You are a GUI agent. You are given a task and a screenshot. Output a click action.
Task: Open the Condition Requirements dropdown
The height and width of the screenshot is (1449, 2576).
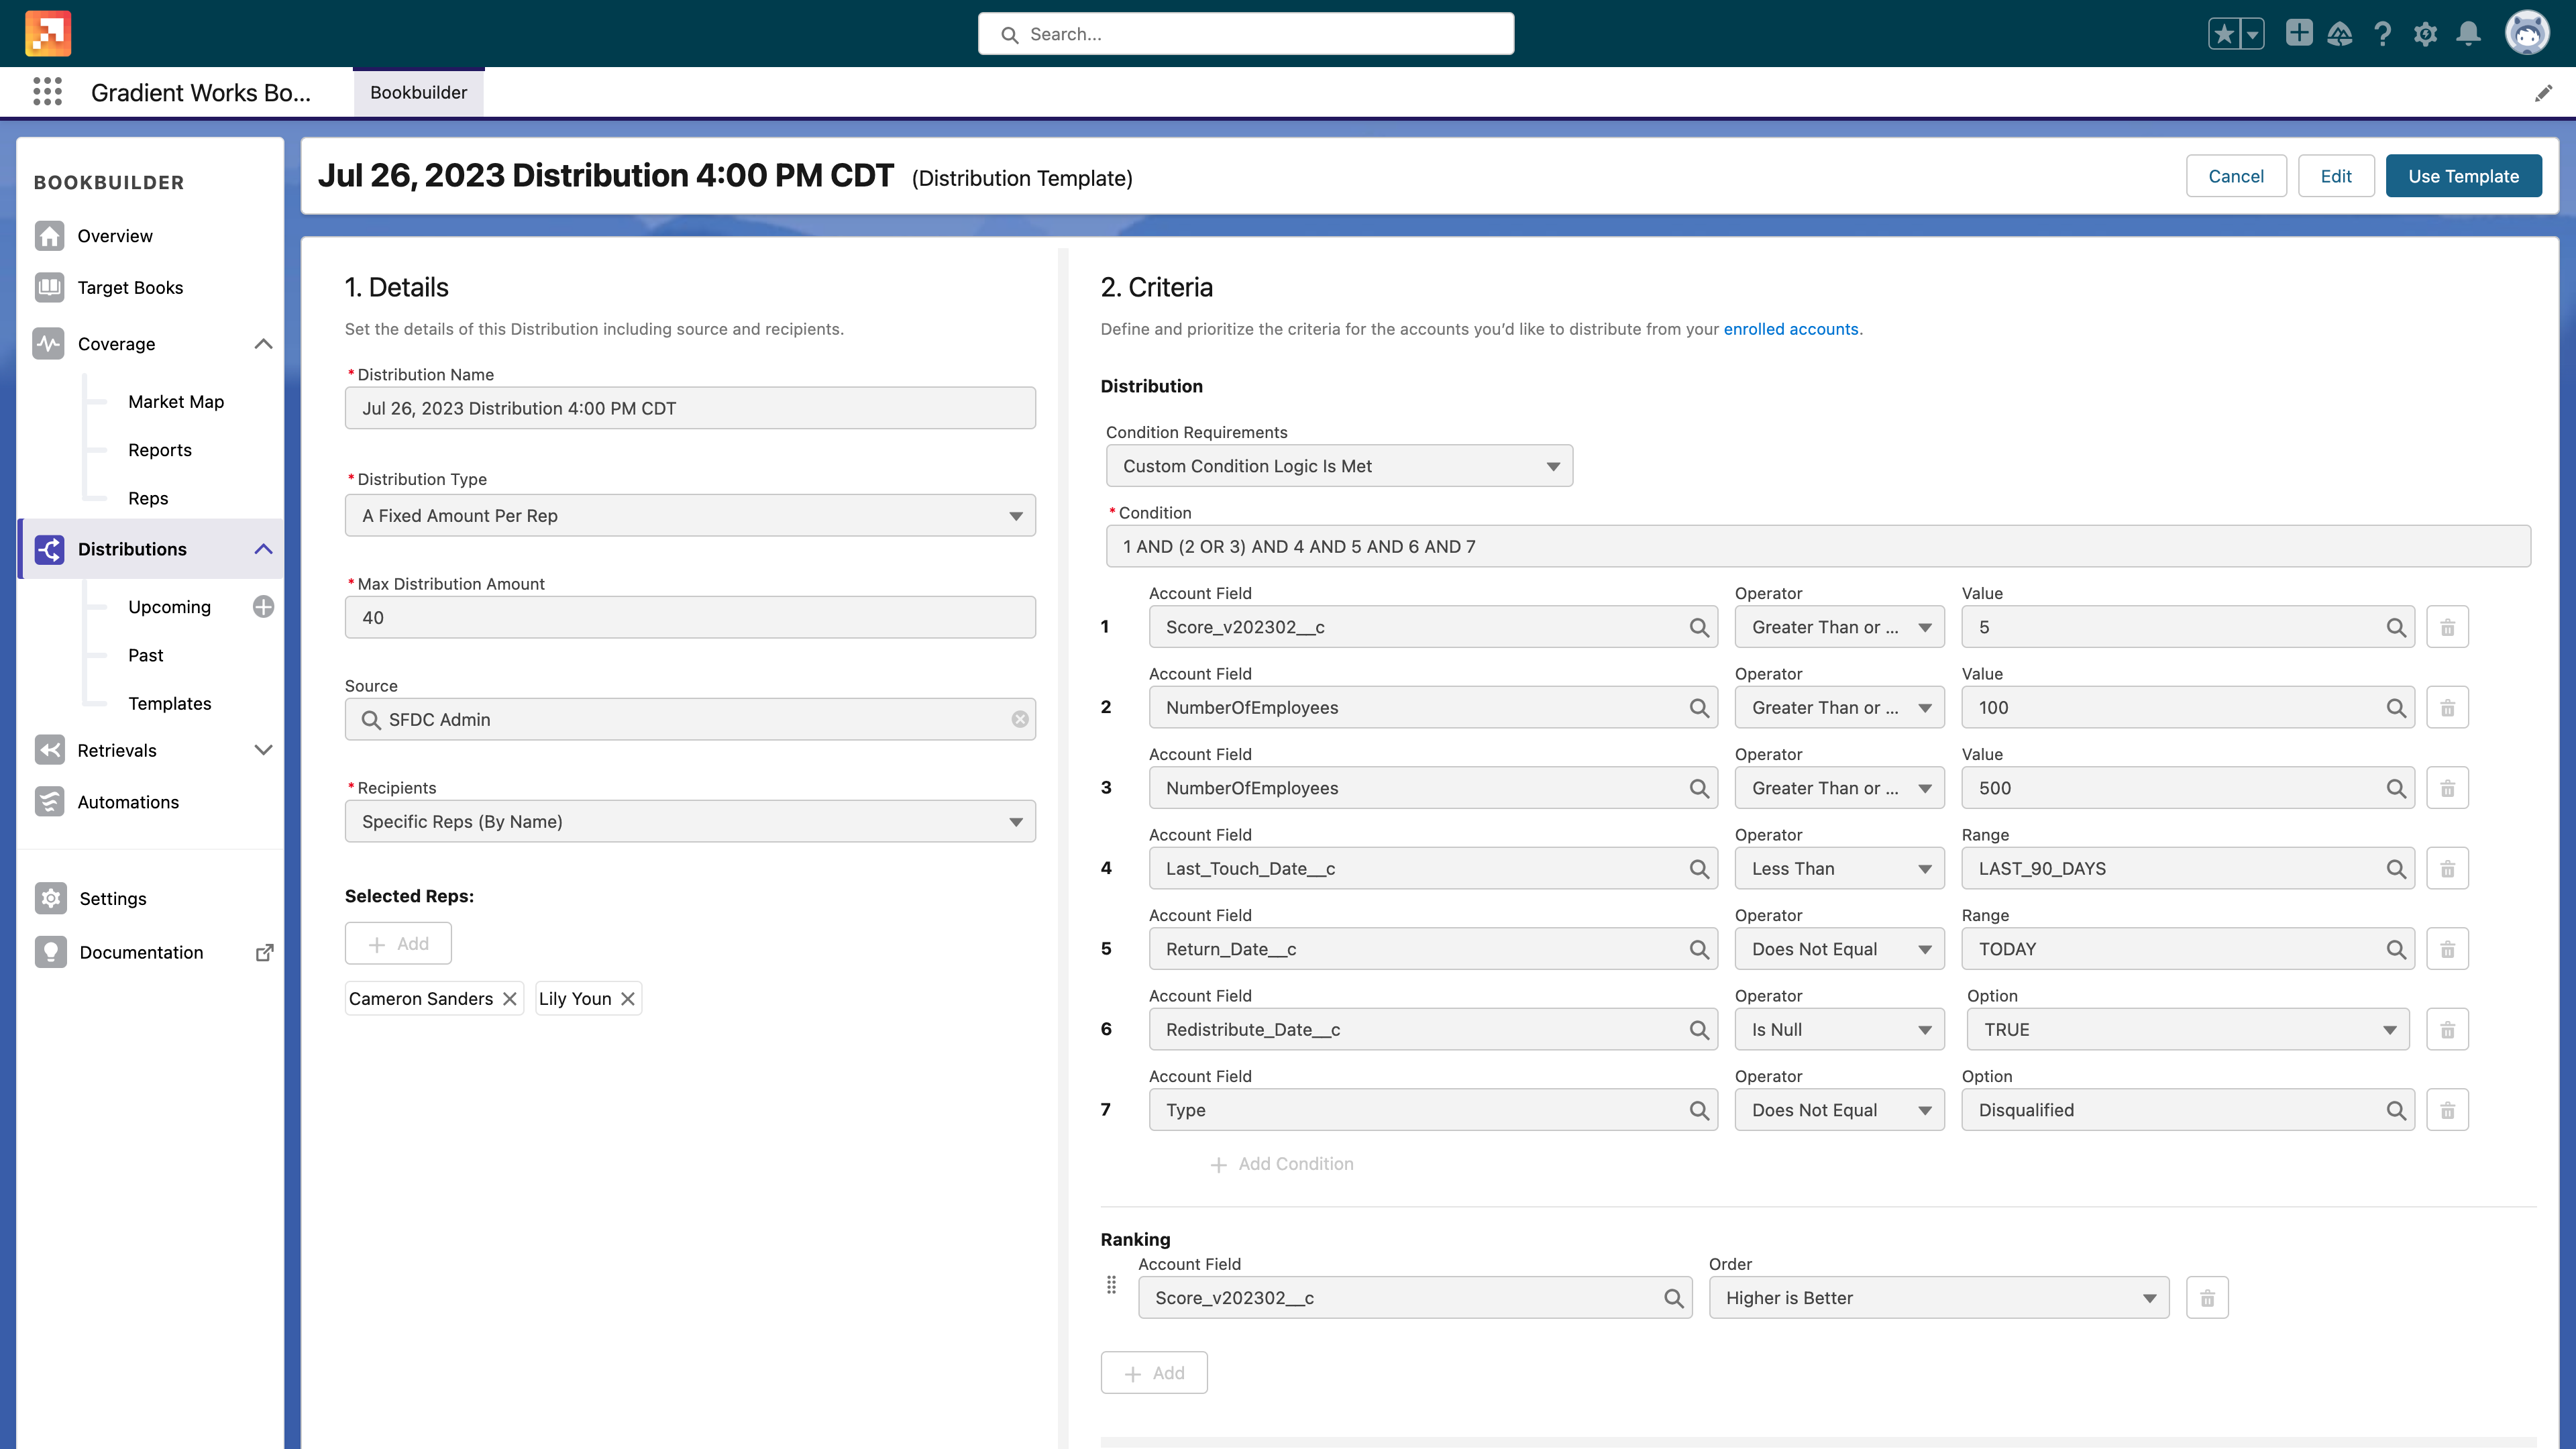pos(1334,466)
